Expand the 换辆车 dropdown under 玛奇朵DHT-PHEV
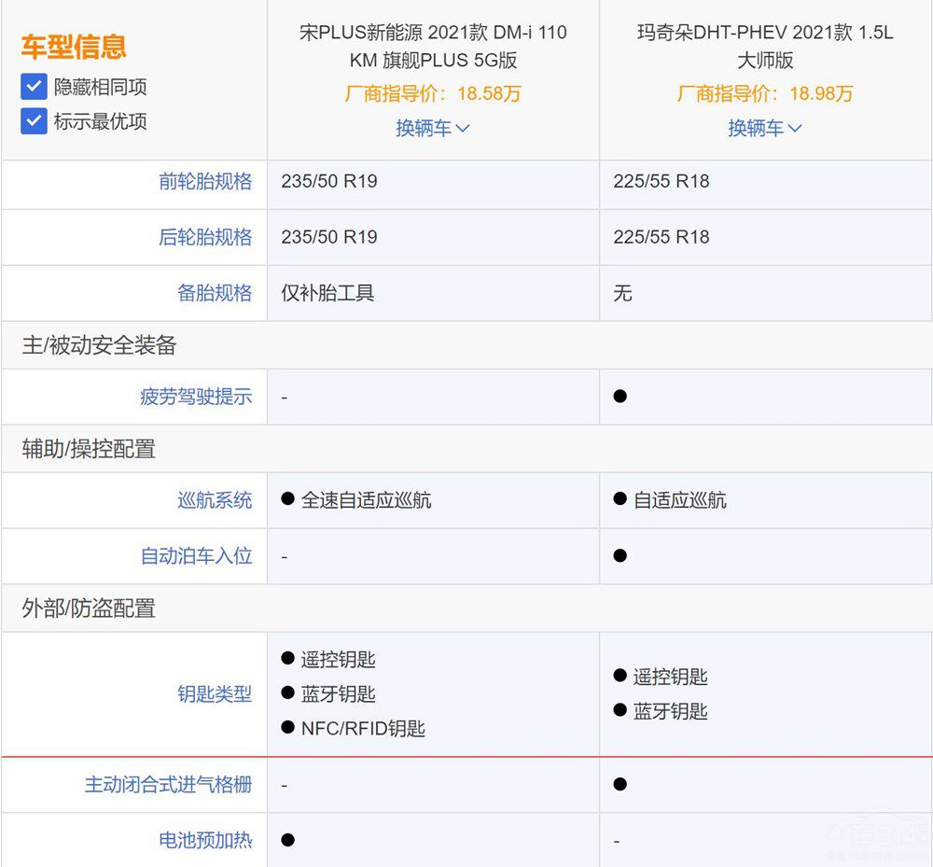Screen dimensions: 933x867 764,128
